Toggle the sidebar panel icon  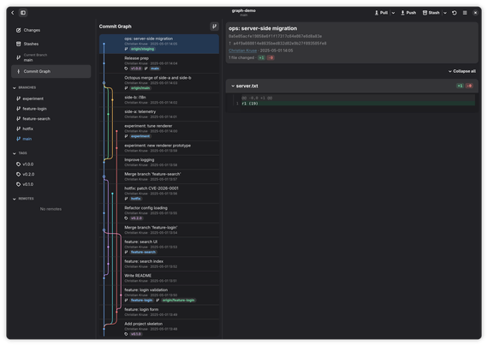(x=23, y=13)
